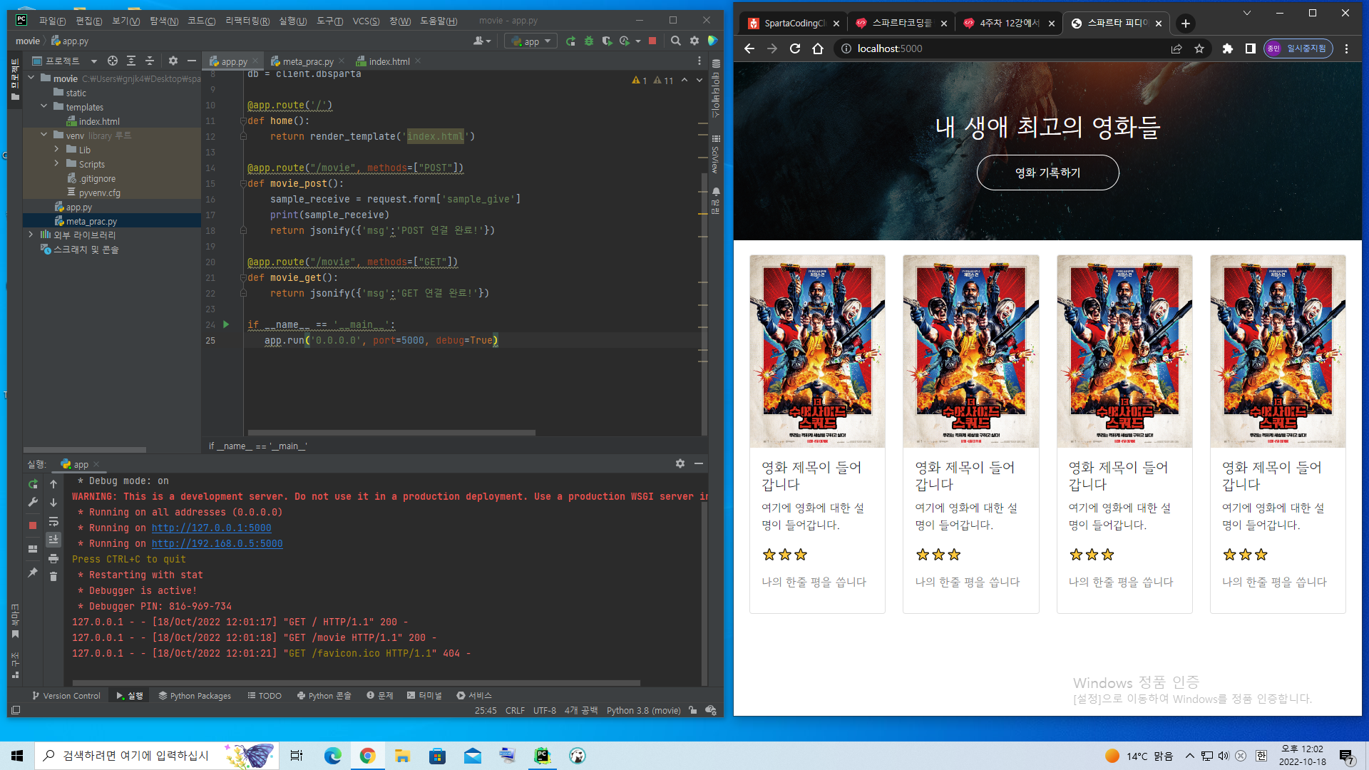Click the Profile run icon in toolbar
Viewport: 1369px width, 770px height.
[x=625, y=41]
